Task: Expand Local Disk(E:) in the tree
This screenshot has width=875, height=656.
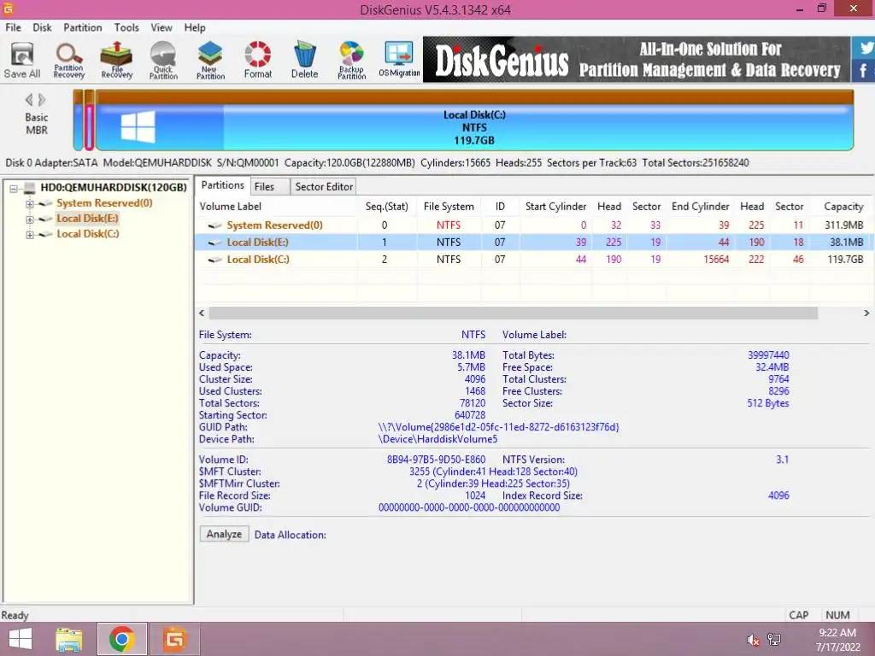Action: tap(30, 220)
